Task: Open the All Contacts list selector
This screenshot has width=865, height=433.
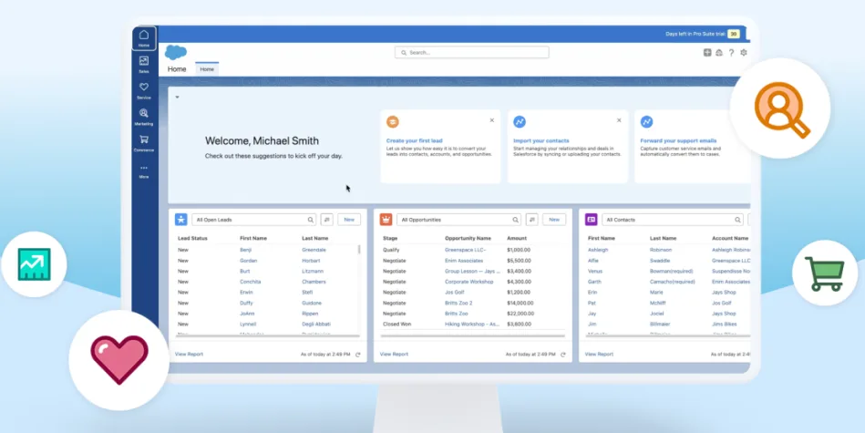Action: pos(673,220)
